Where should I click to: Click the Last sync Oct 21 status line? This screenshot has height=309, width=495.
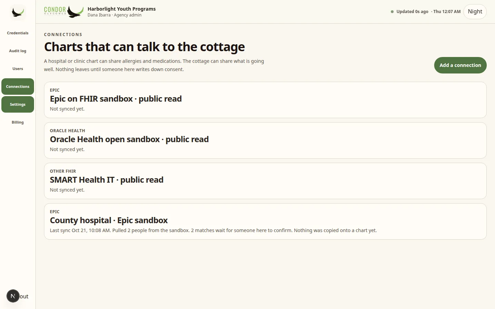tap(213, 230)
